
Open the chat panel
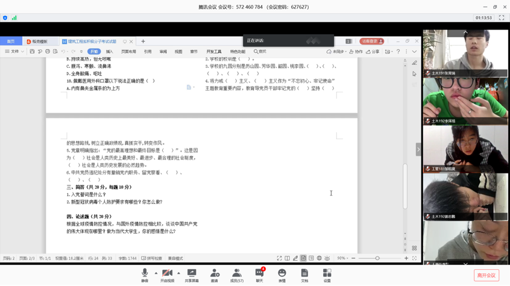tap(259, 275)
